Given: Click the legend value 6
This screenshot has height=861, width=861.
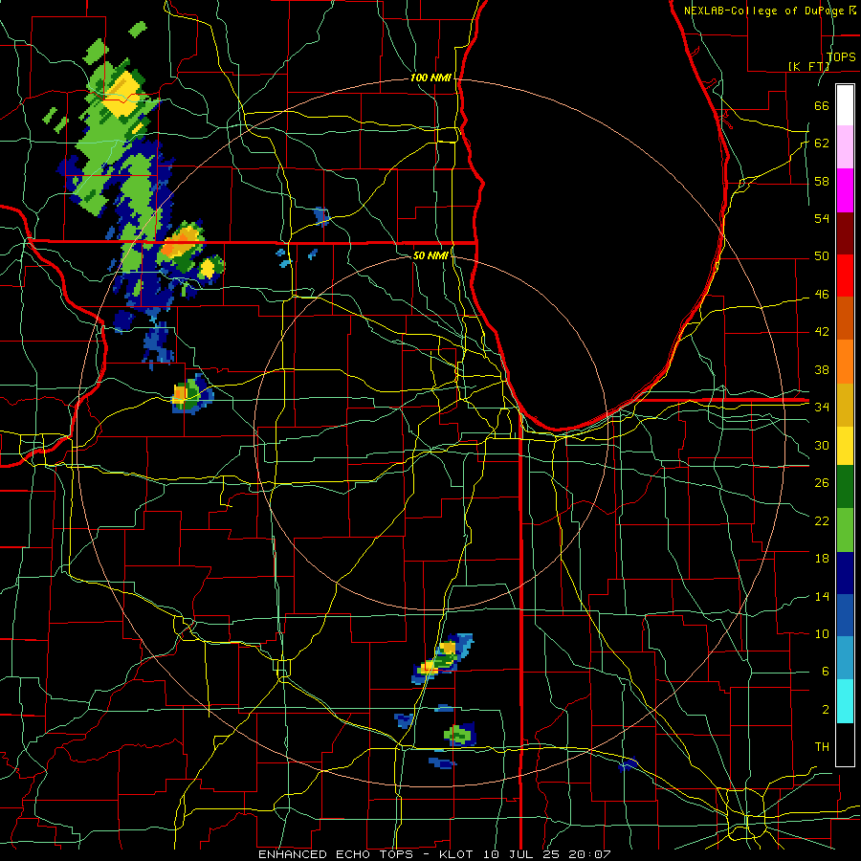Looking at the screenshot, I should point(825,672).
